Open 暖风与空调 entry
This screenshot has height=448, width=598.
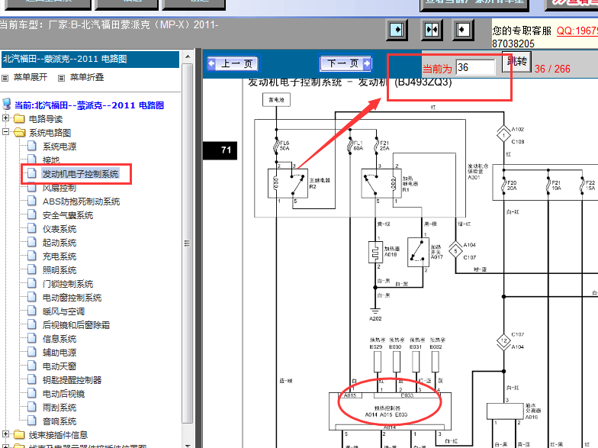coord(64,311)
